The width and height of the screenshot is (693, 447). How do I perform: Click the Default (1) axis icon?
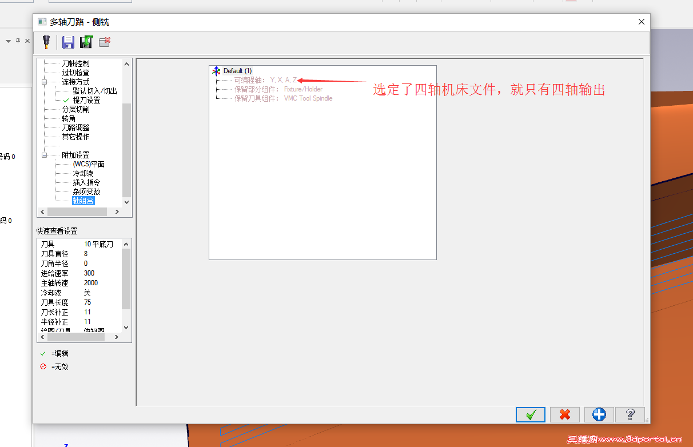(x=216, y=71)
